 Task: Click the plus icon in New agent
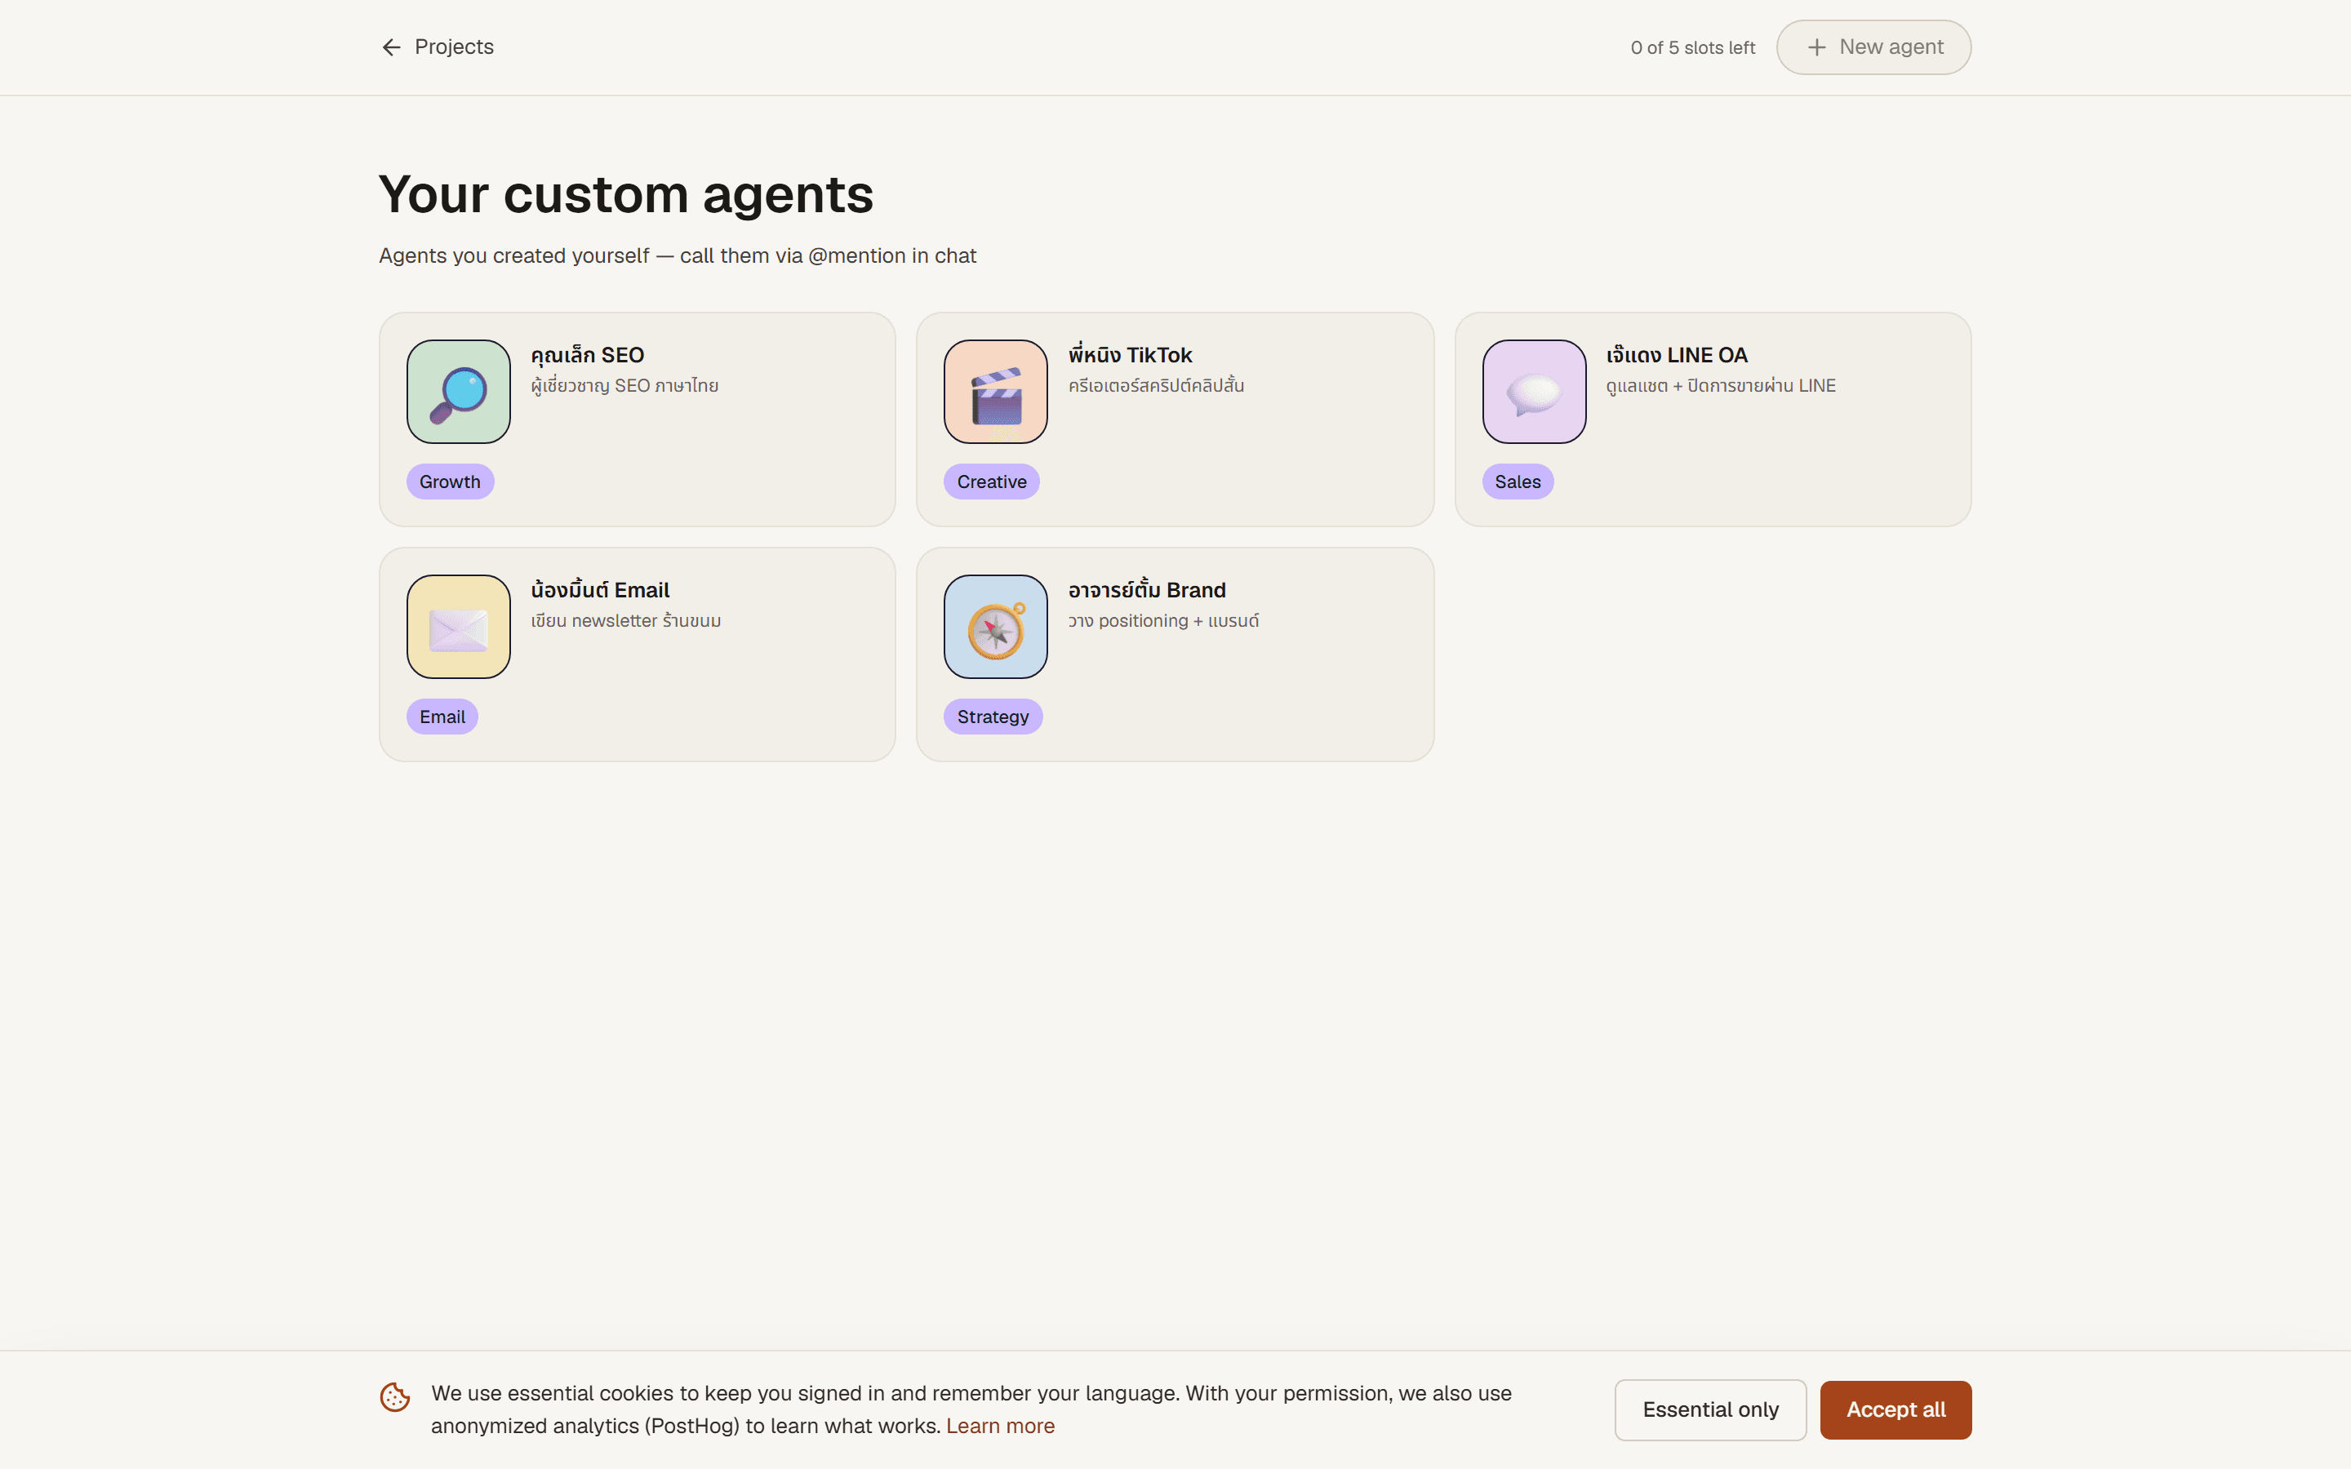1816,47
